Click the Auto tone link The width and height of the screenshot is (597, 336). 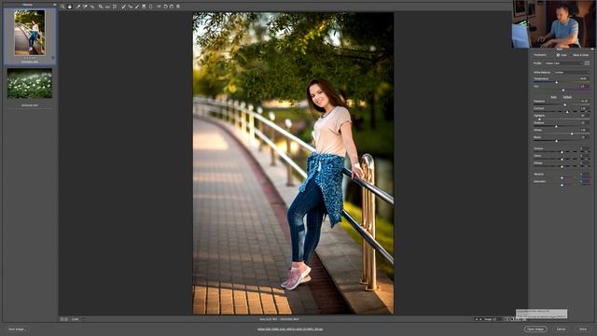(x=553, y=97)
